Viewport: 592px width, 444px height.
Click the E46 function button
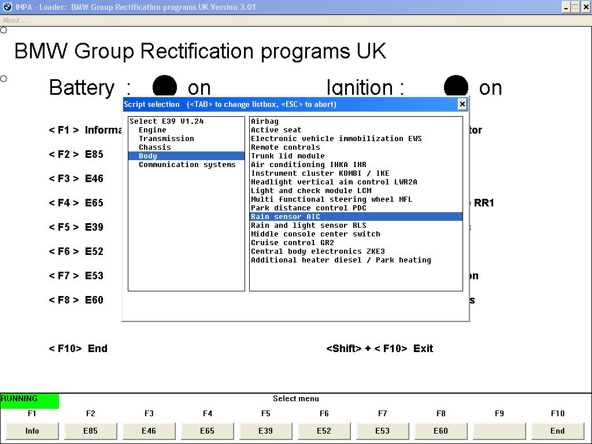pyautogui.click(x=149, y=431)
